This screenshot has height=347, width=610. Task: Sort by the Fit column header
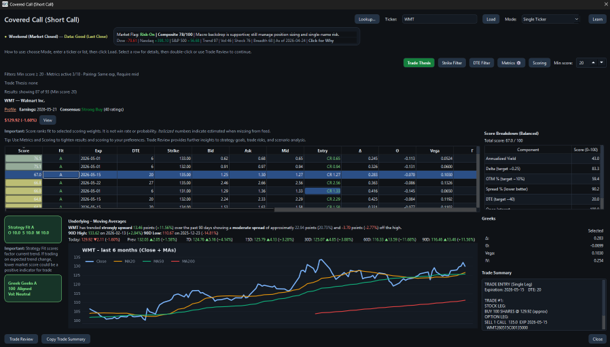pyautogui.click(x=61, y=150)
